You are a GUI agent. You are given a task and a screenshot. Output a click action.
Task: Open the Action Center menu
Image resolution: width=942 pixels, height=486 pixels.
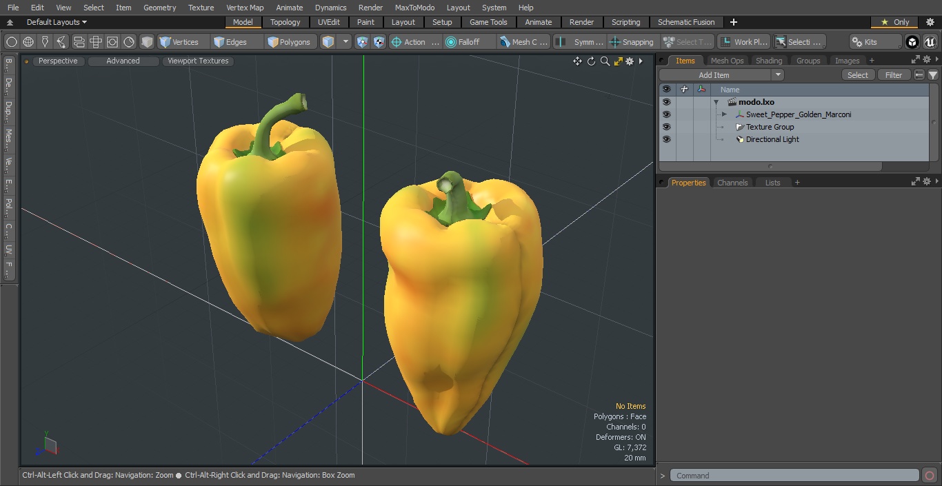pyautogui.click(x=415, y=42)
